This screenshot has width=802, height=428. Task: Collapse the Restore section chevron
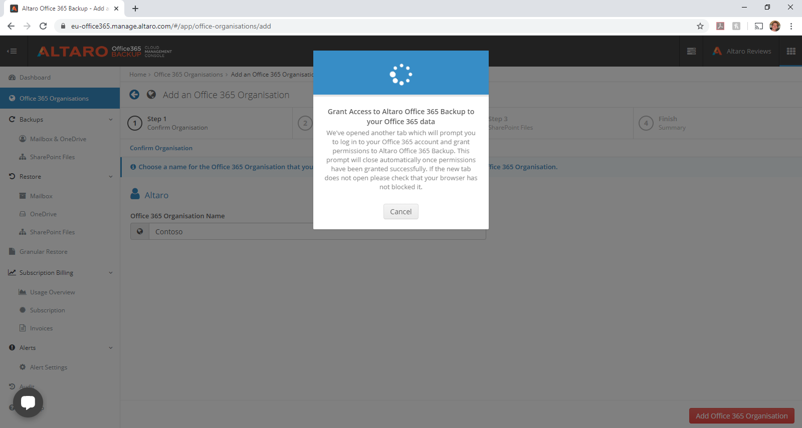[x=111, y=177]
